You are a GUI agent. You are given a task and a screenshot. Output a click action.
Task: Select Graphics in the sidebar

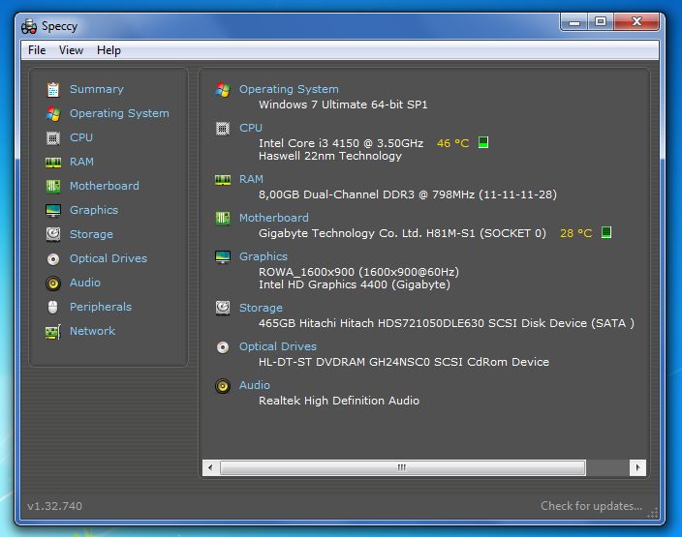(x=94, y=210)
